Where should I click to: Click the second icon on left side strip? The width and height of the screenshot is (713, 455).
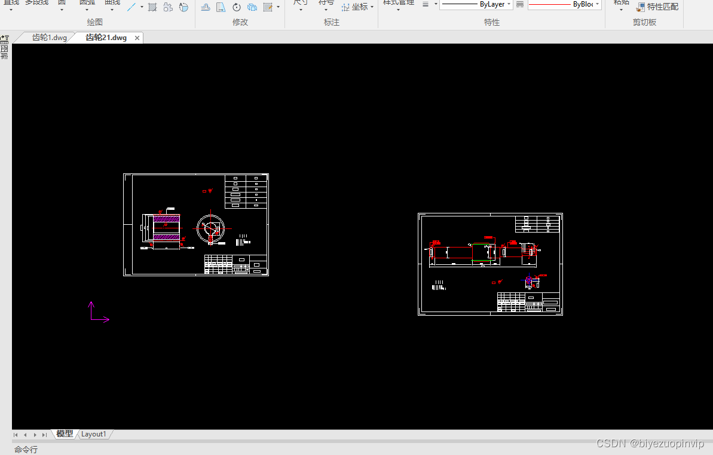click(x=4, y=48)
